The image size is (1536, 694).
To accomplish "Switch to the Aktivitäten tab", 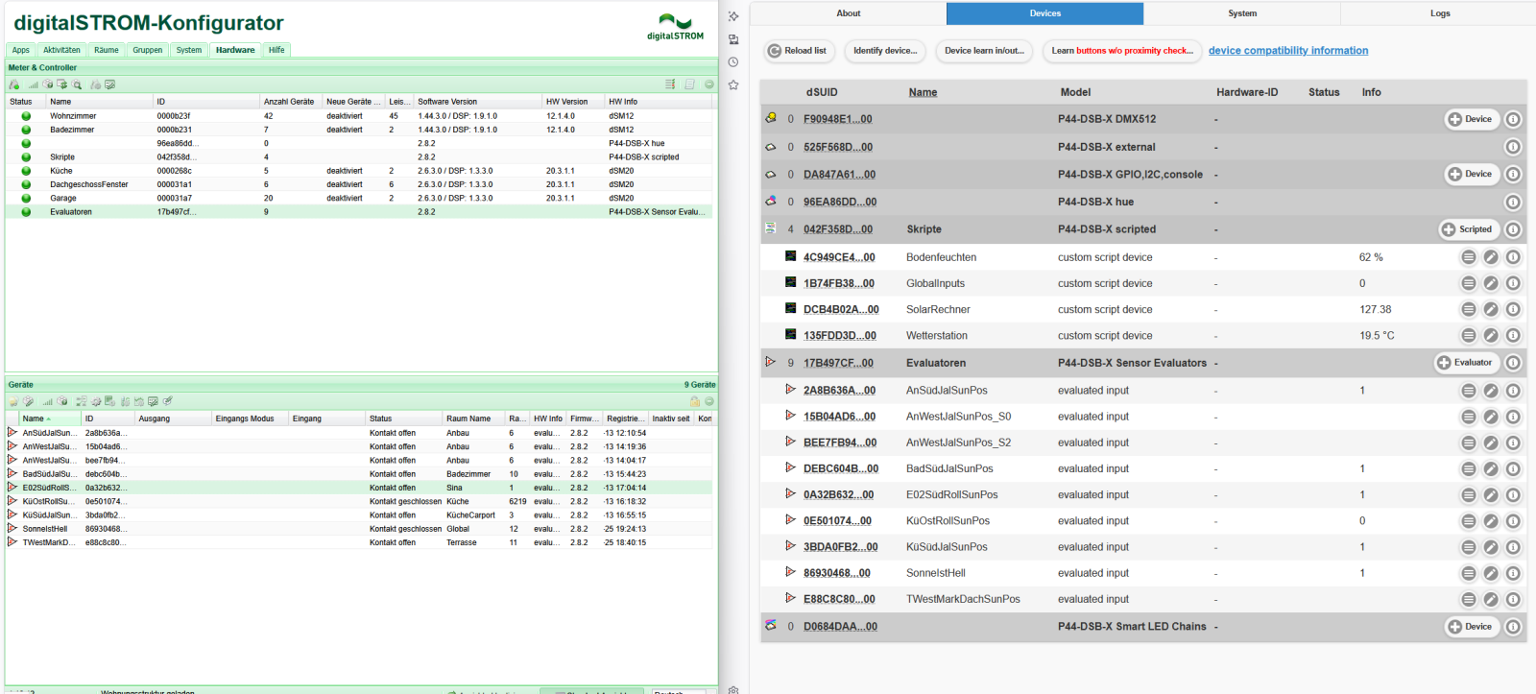I will tap(61, 50).
